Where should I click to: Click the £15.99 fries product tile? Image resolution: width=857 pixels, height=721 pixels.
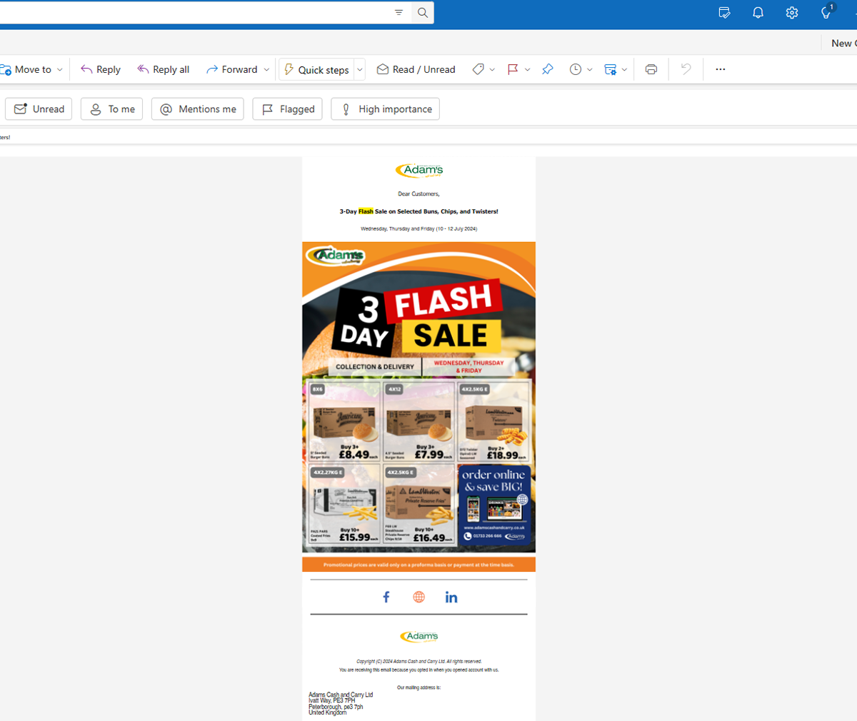pyautogui.click(x=344, y=505)
